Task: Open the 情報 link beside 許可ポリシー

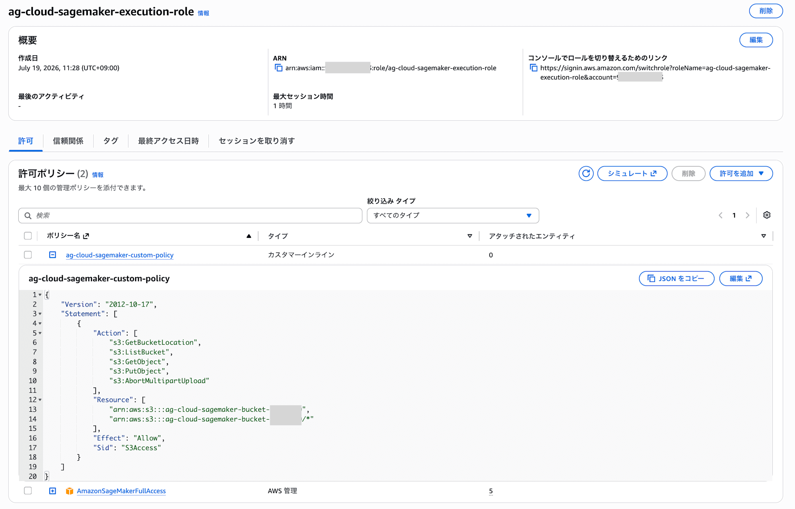Action: pyautogui.click(x=98, y=175)
